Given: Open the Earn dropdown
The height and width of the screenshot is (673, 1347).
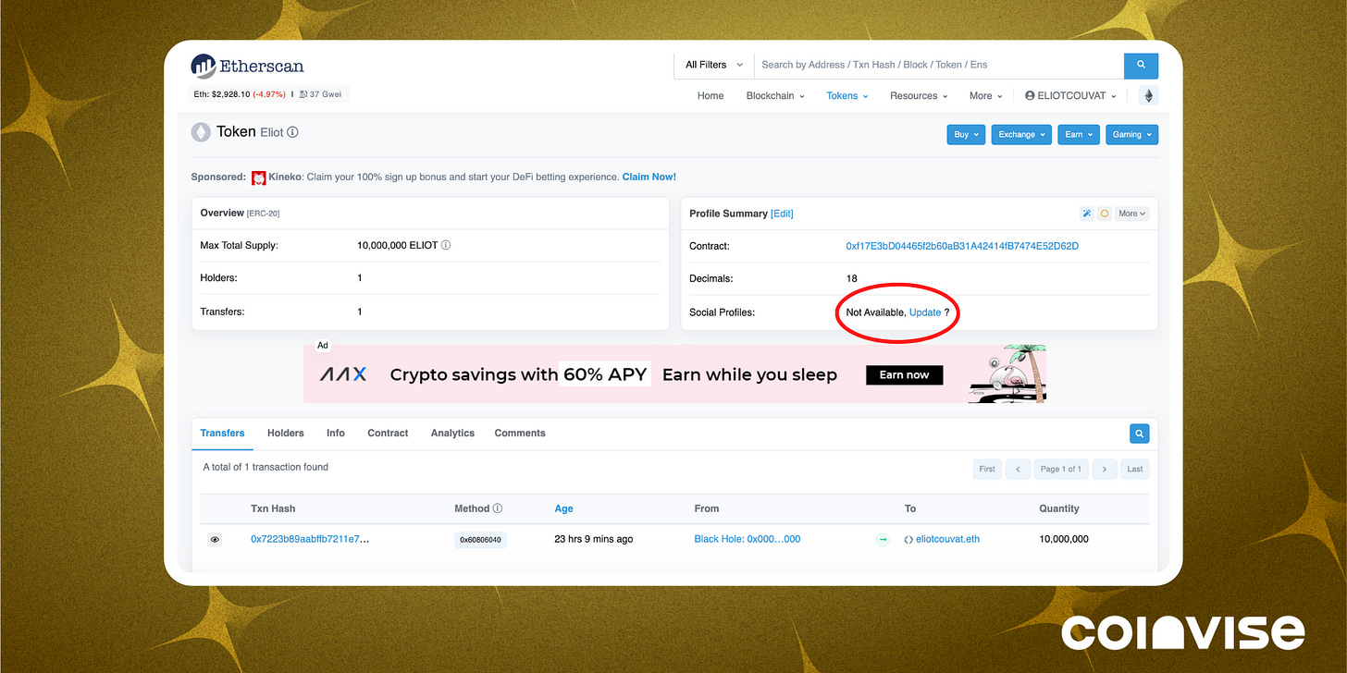Looking at the screenshot, I should point(1079,135).
